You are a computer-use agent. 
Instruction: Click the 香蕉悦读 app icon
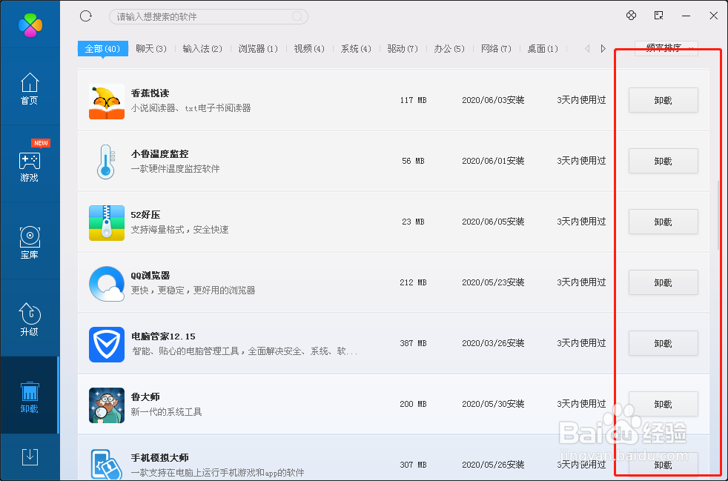107,102
